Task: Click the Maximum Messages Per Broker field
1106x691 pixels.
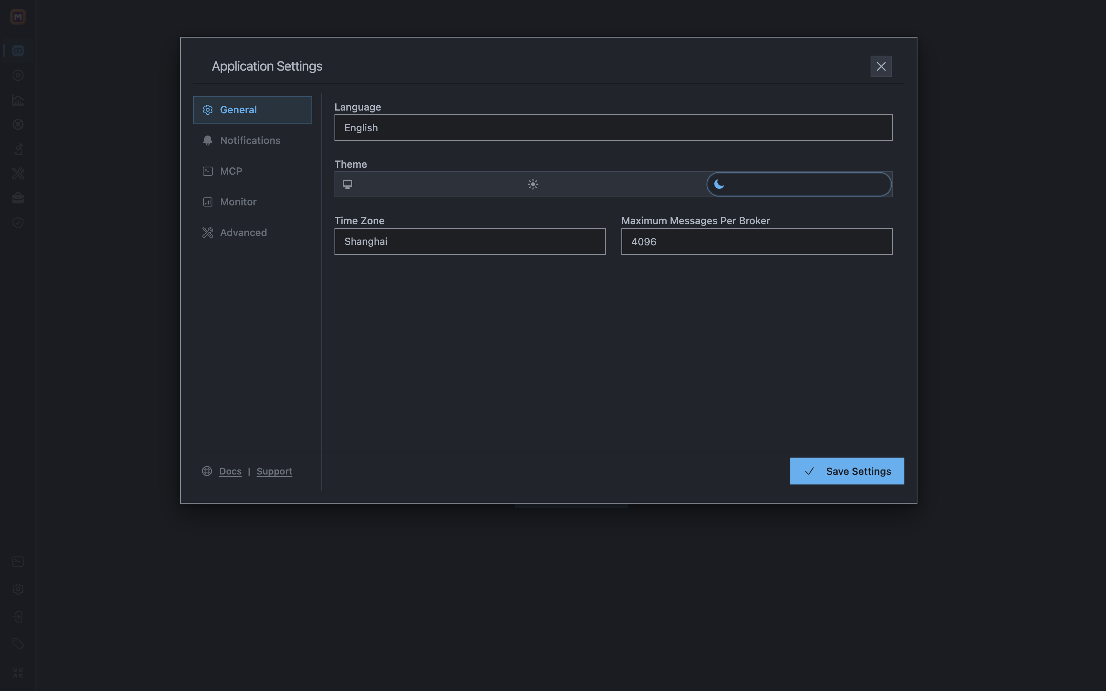Action: 757,241
